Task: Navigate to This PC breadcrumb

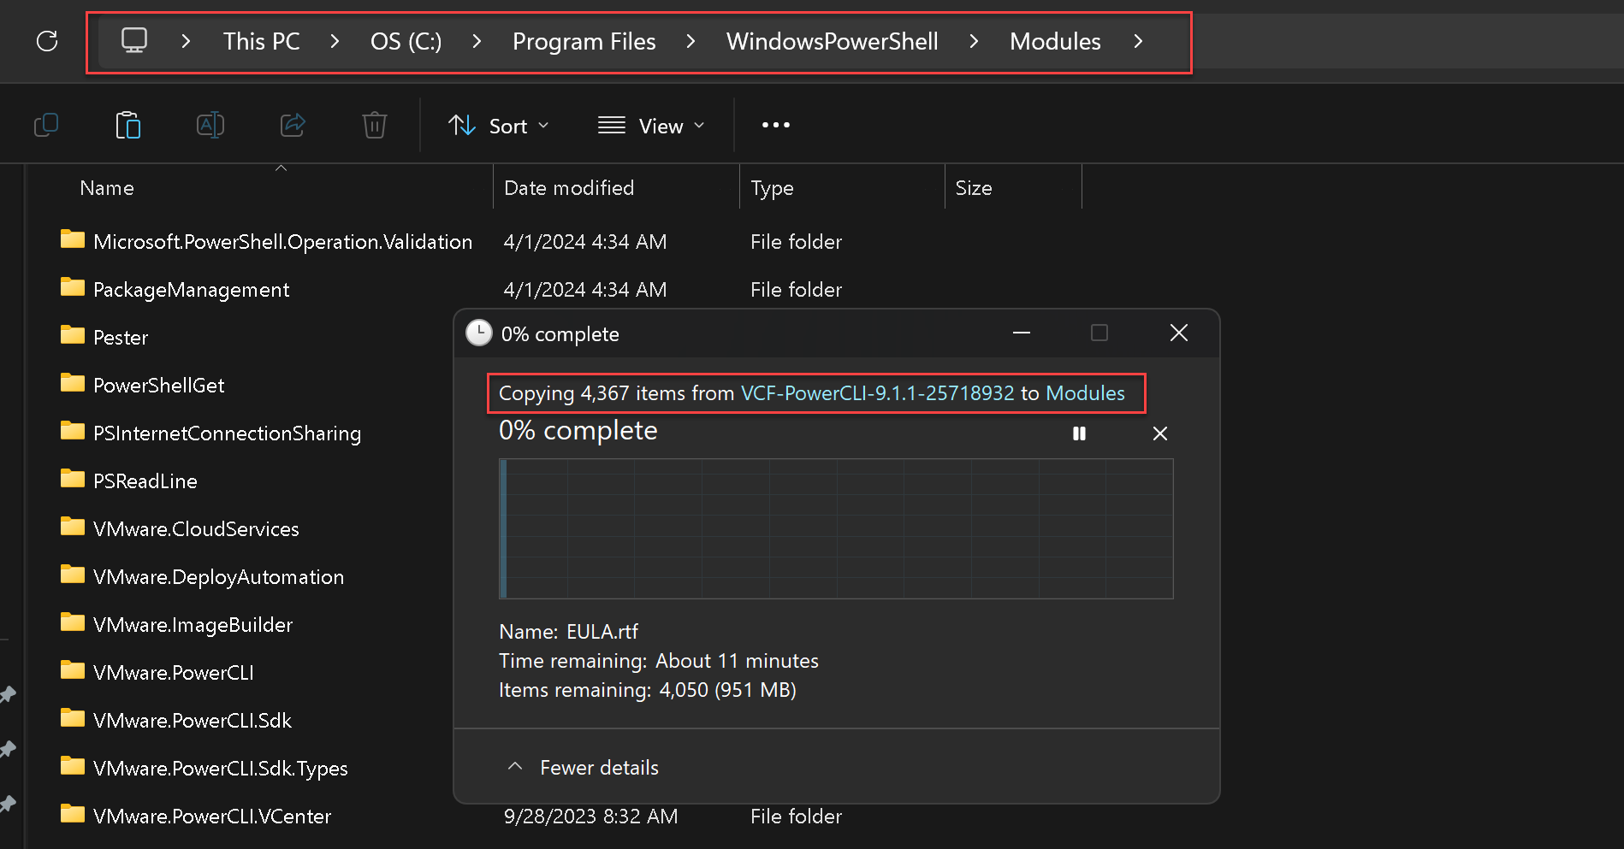Action: coord(262,41)
